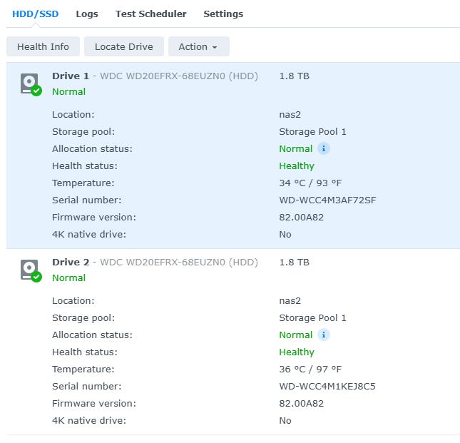This screenshot has width=460, height=443.
Task: Click the green checkmark badge on Drive 1
Action: 36,91
